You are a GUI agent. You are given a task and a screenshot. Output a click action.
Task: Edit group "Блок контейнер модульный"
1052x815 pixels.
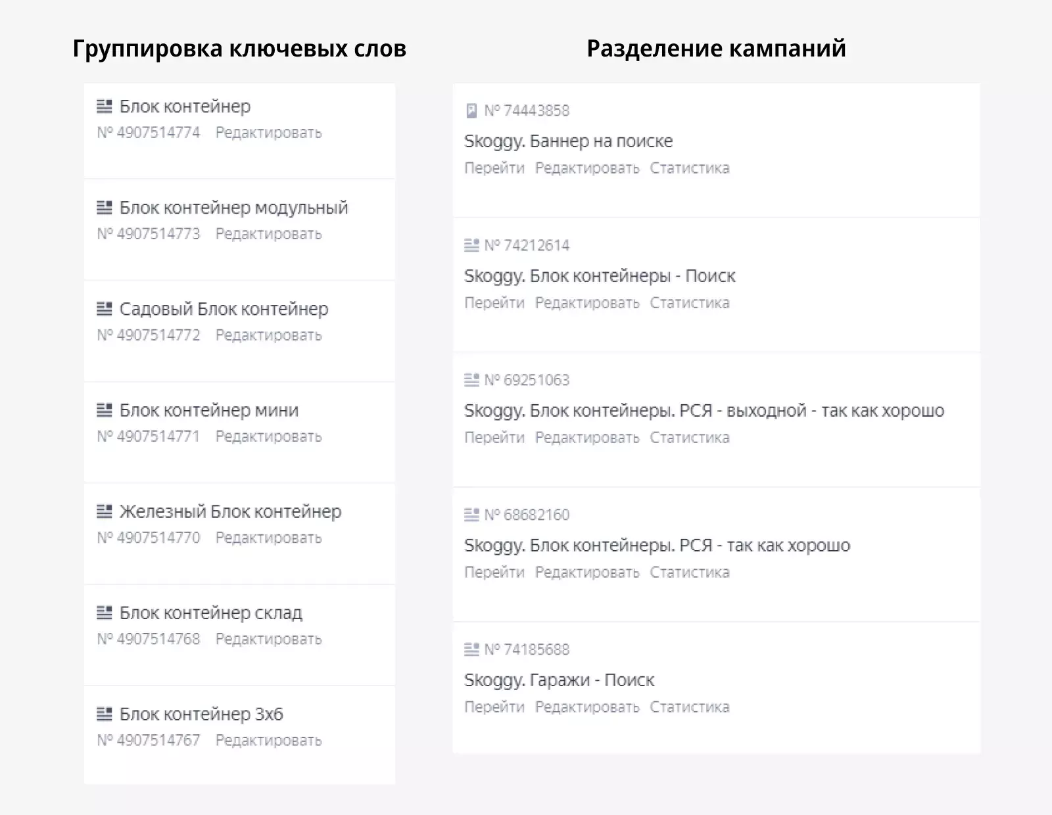tap(268, 233)
